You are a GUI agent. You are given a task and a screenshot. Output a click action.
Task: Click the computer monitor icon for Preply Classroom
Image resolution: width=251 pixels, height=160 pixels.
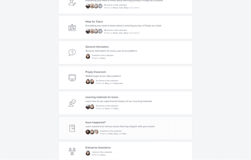pyautogui.click(x=72, y=78)
